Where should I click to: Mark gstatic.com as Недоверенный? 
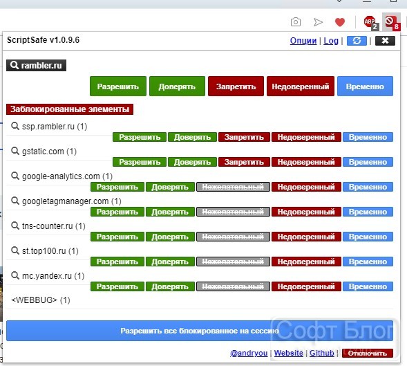pyautogui.click(x=306, y=162)
